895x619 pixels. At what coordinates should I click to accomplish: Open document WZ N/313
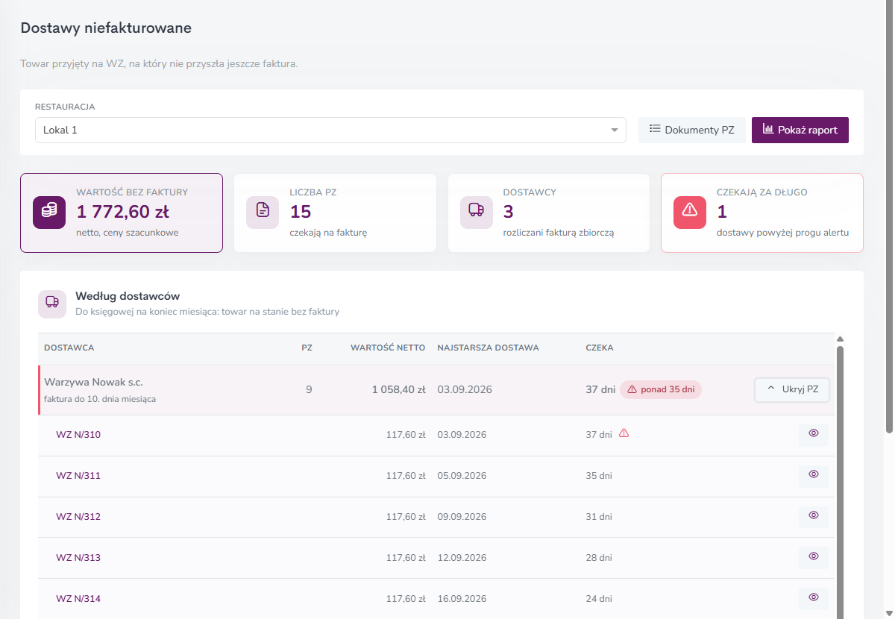pos(78,558)
